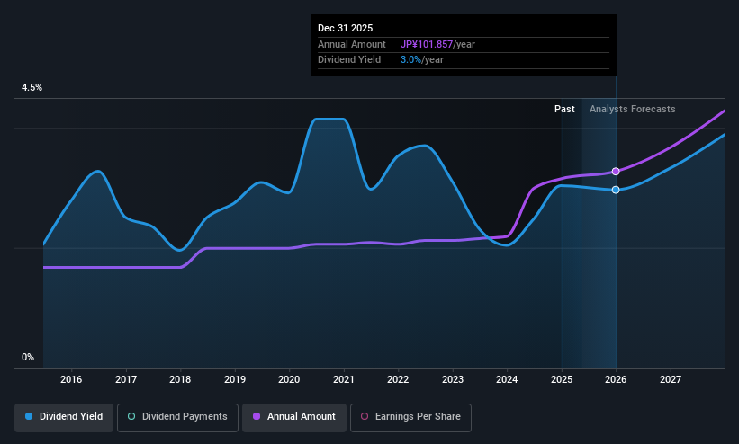Image resolution: width=739 pixels, height=444 pixels.
Task: Click the 2016 x-axis year label
Action: coord(71,379)
